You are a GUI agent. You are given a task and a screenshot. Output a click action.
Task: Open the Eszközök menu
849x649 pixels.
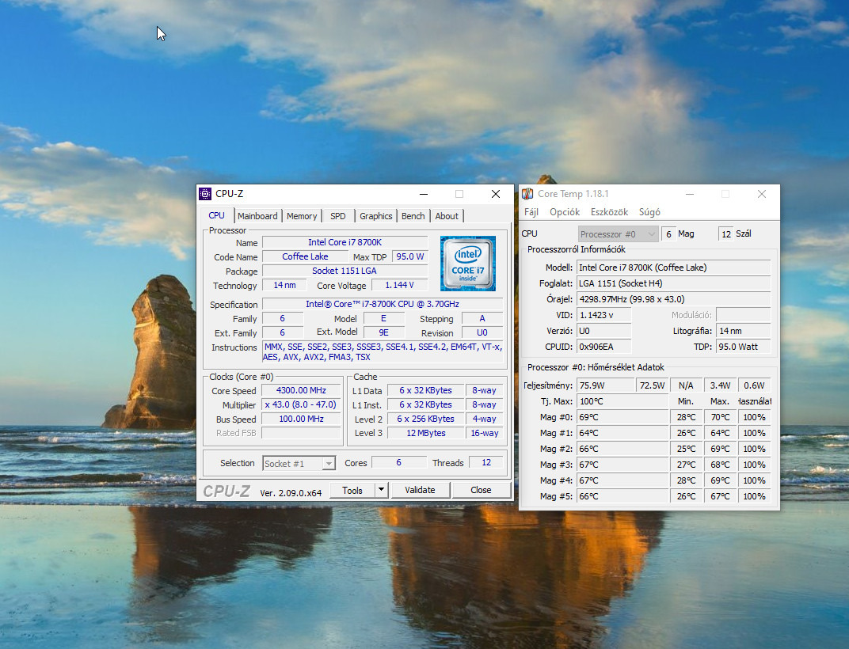pos(609,211)
